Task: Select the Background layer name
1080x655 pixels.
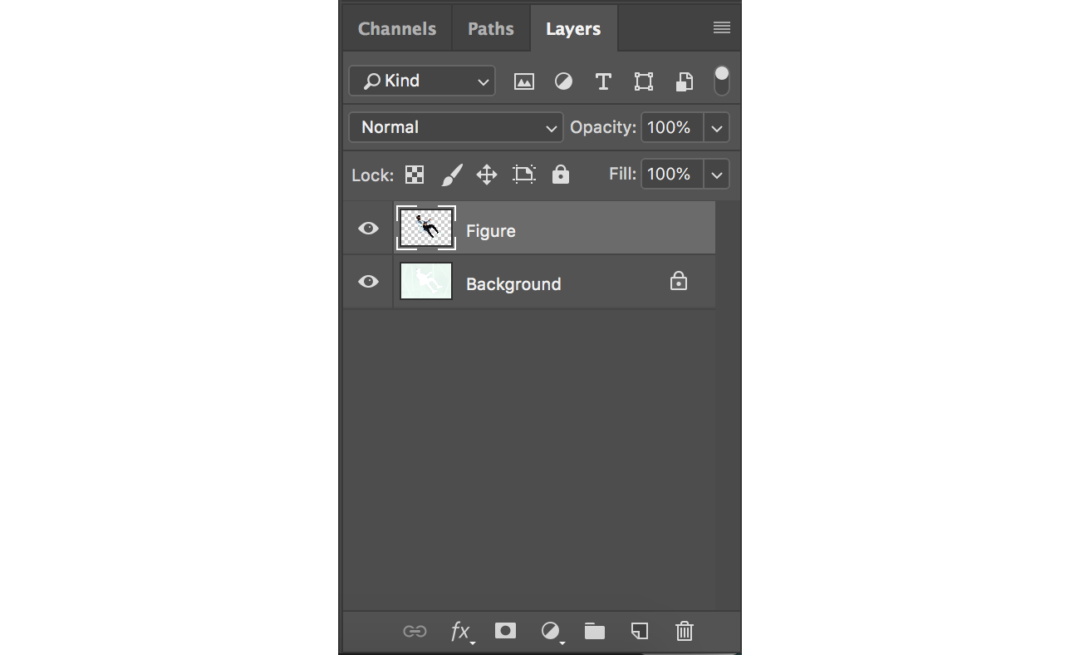Action: click(x=513, y=284)
